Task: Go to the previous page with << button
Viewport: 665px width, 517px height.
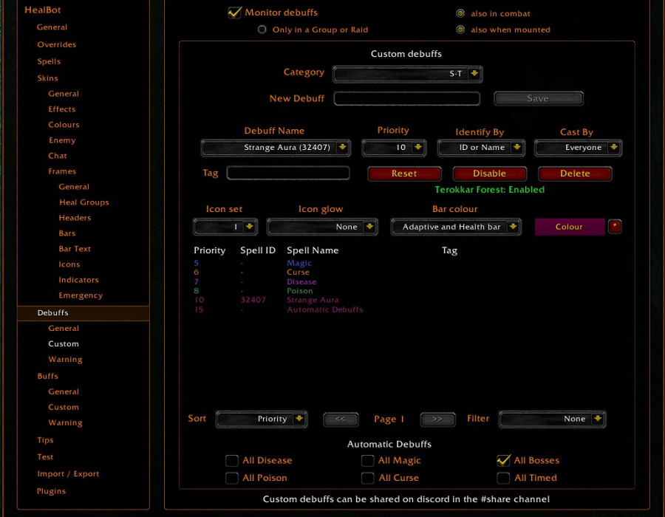Action: pyautogui.click(x=341, y=419)
